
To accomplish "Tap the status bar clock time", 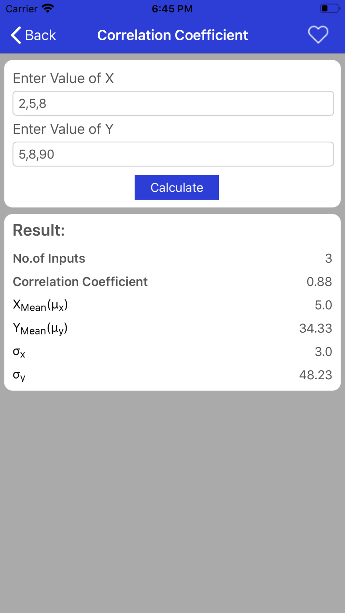I will point(172,9).
